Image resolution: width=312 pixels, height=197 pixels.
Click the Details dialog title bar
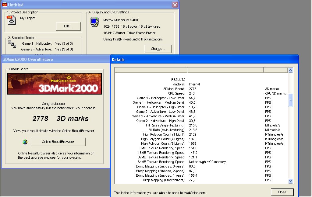click(x=204, y=60)
